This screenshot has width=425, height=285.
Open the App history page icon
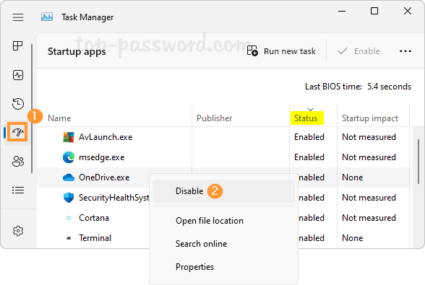point(18,104)
